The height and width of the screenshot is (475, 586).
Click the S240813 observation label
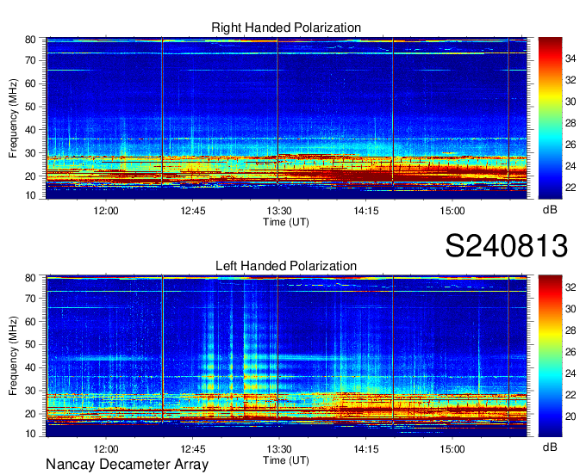pos(507,246)
